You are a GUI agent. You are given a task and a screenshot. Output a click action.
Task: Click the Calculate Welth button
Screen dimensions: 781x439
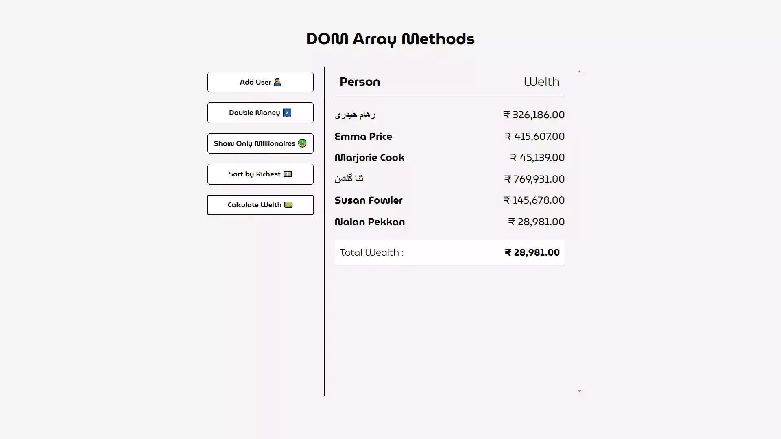click(260, 205)
